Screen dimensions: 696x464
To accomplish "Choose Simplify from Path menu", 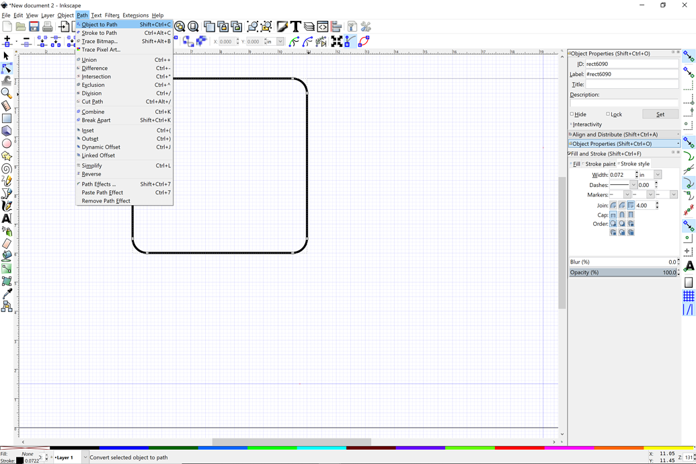I will pyautogui.click(x=124, y=165).
